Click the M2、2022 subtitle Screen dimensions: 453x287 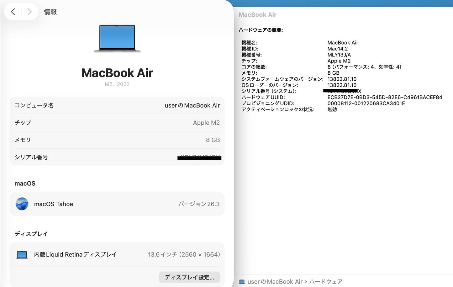click(x=117, y=84)
